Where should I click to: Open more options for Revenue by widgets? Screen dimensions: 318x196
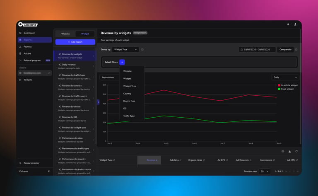tap(93, 56)
